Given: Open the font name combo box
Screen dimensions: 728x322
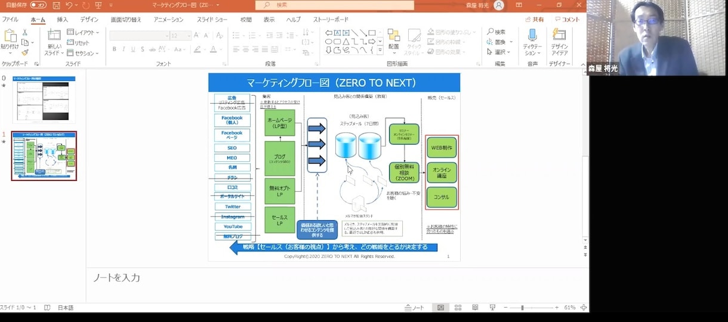Looking at the screenshot, I should [140, 36].
